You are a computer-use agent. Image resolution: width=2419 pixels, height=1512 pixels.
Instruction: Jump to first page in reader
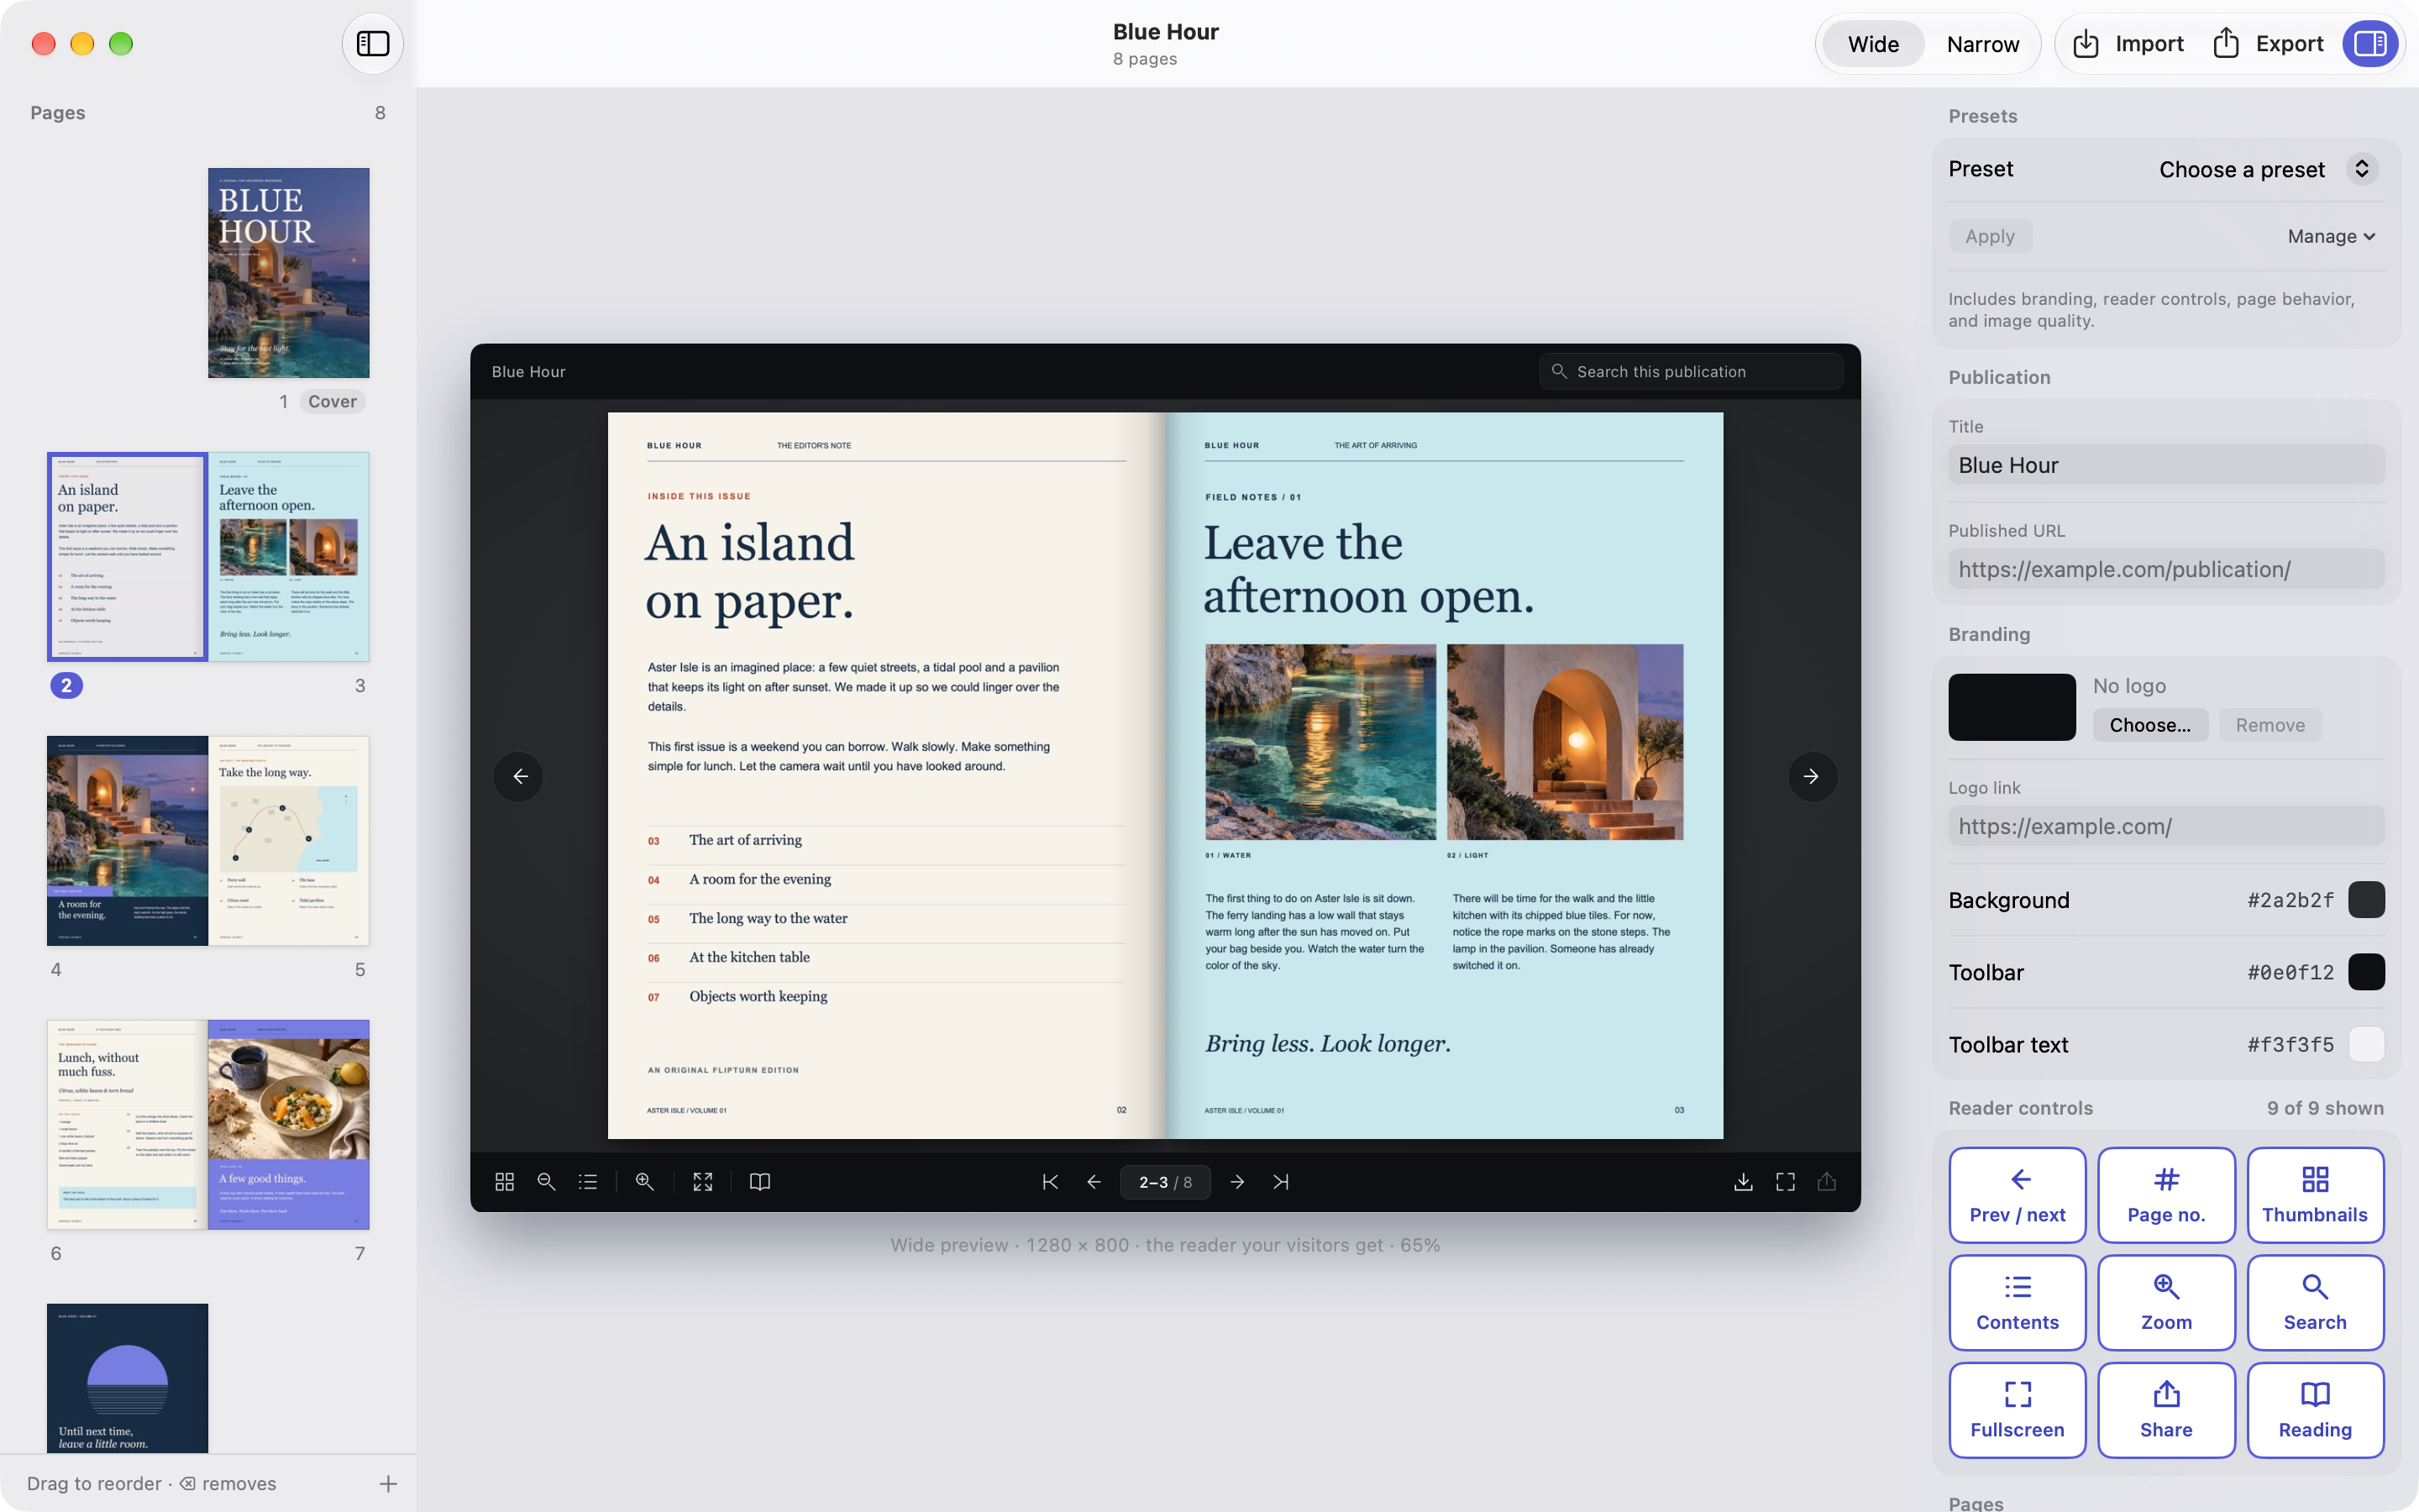point(1051,1182)
